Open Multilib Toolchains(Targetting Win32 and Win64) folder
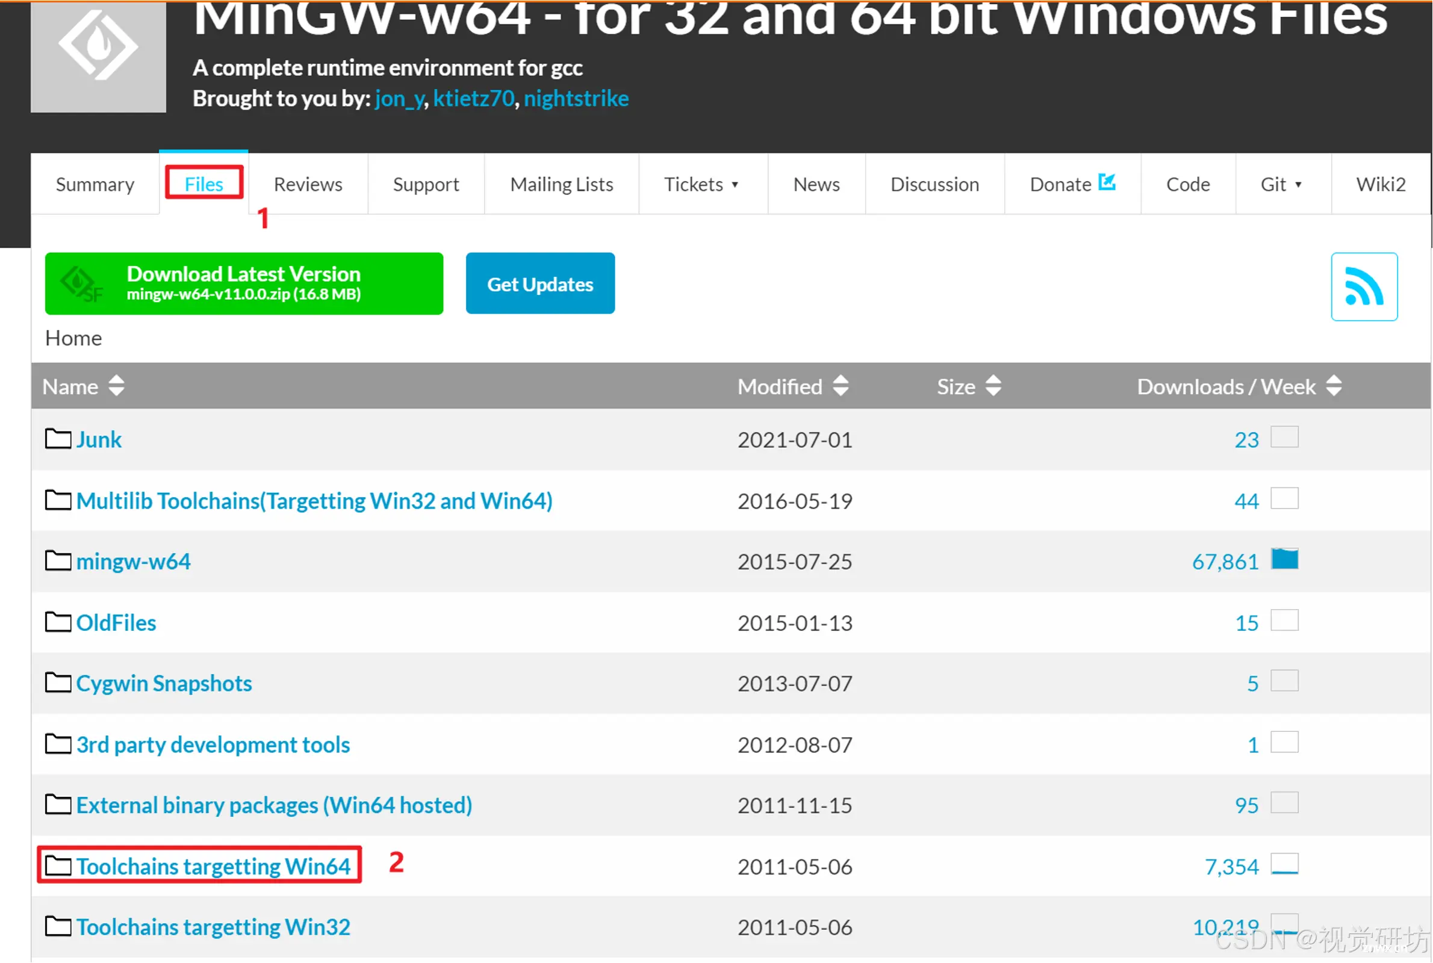 pyautogui.click(x=314, y=501)
